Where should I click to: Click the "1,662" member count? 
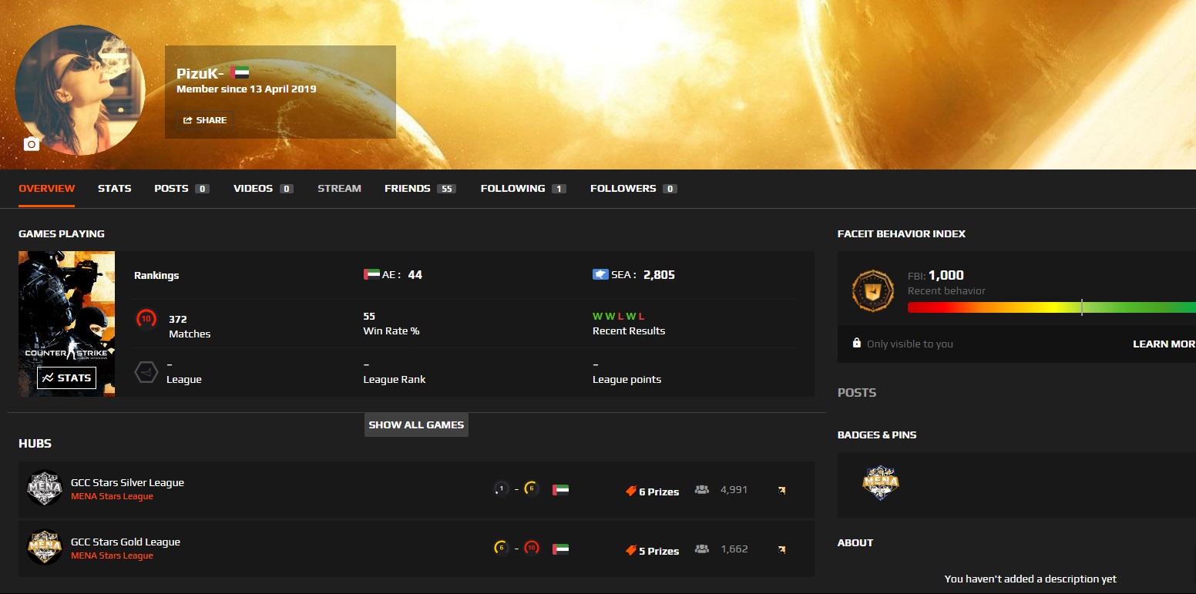pos(734,549)
